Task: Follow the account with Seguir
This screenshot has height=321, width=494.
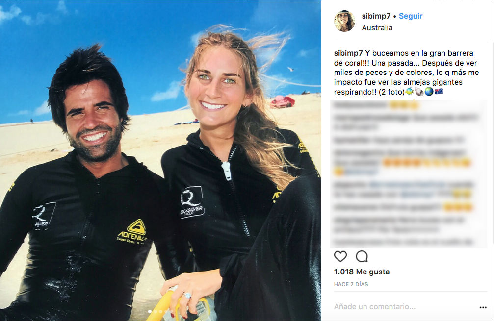Action: [411, 16]
